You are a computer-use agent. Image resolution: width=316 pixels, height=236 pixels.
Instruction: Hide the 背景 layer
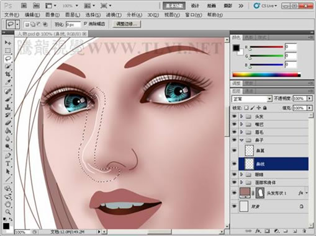(x=234, y=206)
